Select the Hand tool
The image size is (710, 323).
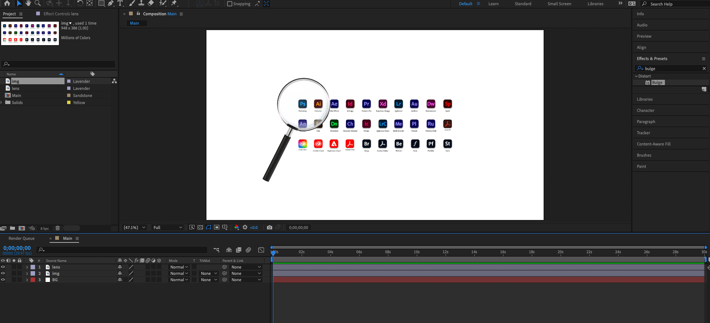click(x=28, y=3)
